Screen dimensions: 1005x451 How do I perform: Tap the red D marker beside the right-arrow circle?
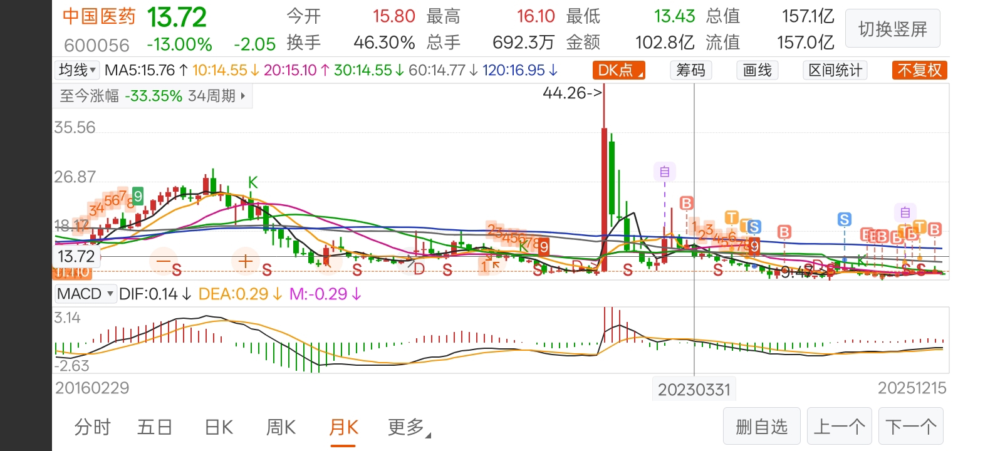pos(419,269)
